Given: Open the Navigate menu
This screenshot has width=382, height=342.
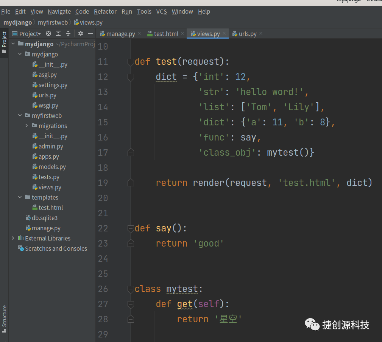Looking at the screenshot, I should [59, 11].
